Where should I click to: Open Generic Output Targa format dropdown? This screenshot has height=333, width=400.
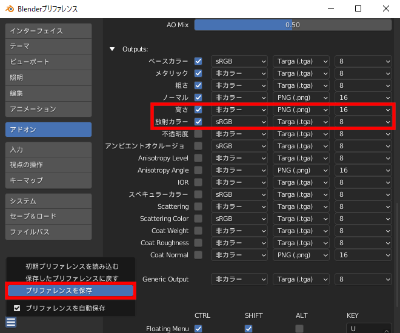(301, 279)
